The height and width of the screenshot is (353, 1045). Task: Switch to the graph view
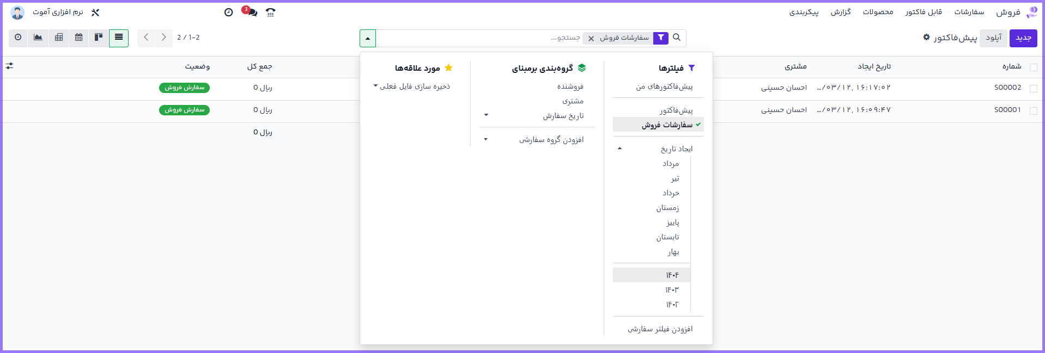(x=38, y=38)
